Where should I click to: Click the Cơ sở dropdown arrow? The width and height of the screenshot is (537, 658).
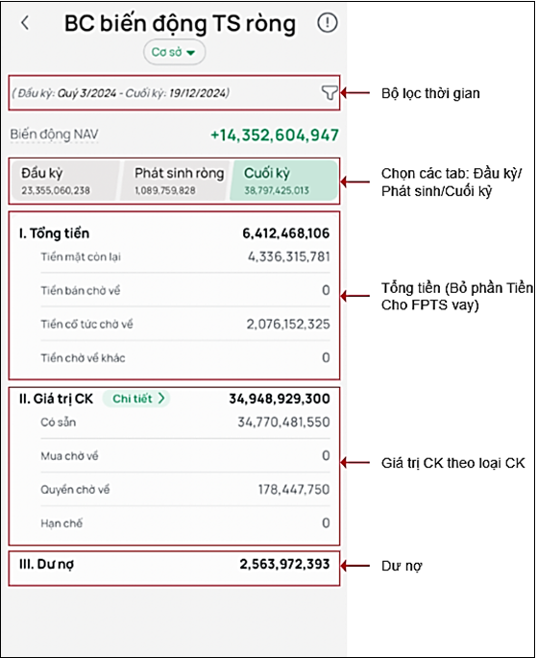click(191, 53)
